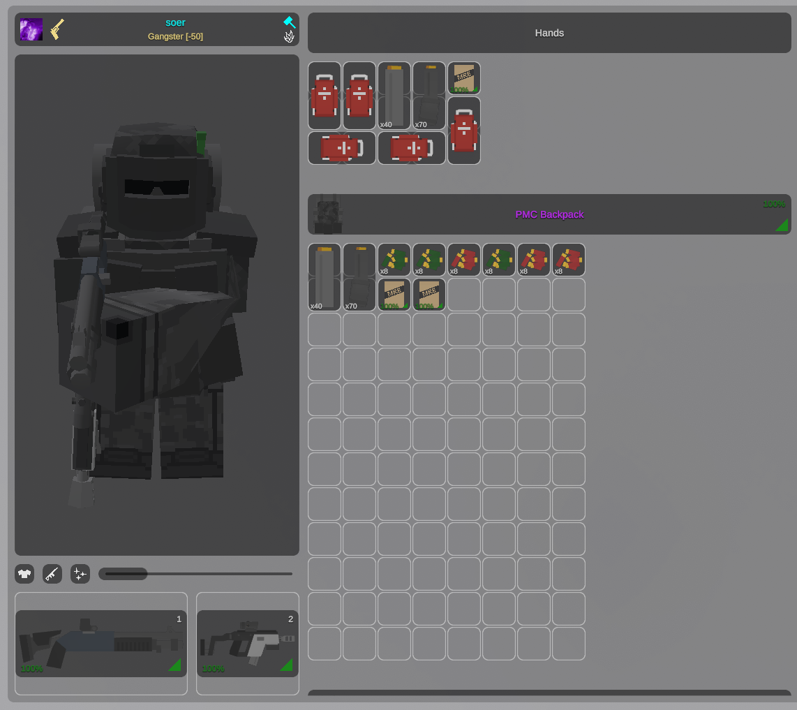Pick the upright medkit below the Hands MRE

tap(464, 131)
